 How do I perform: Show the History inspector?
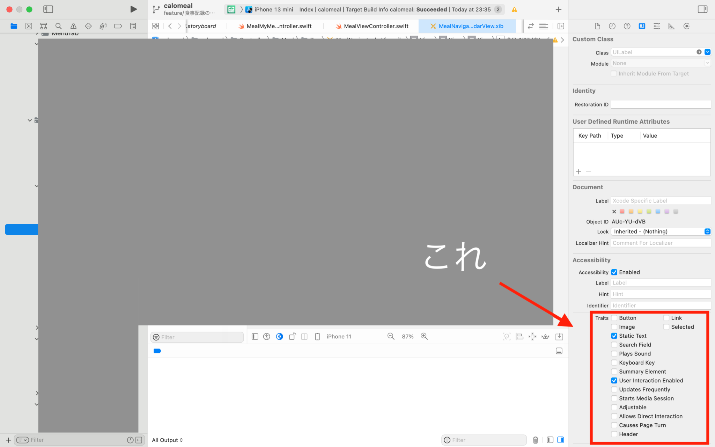click(x=612, y=26)
